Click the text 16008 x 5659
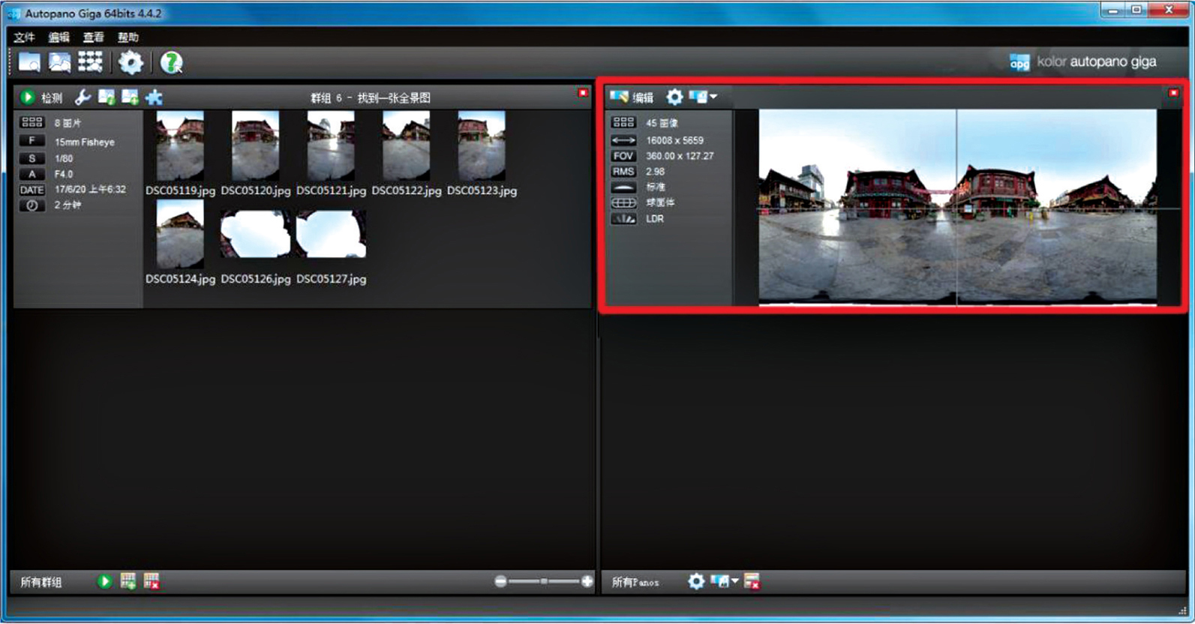The image size is (1195, 624). pyautogui.click(x=674, y=140)
